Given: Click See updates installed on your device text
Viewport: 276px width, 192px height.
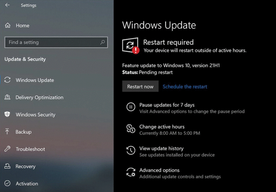Looking at the screenshot, I should 177,155.
